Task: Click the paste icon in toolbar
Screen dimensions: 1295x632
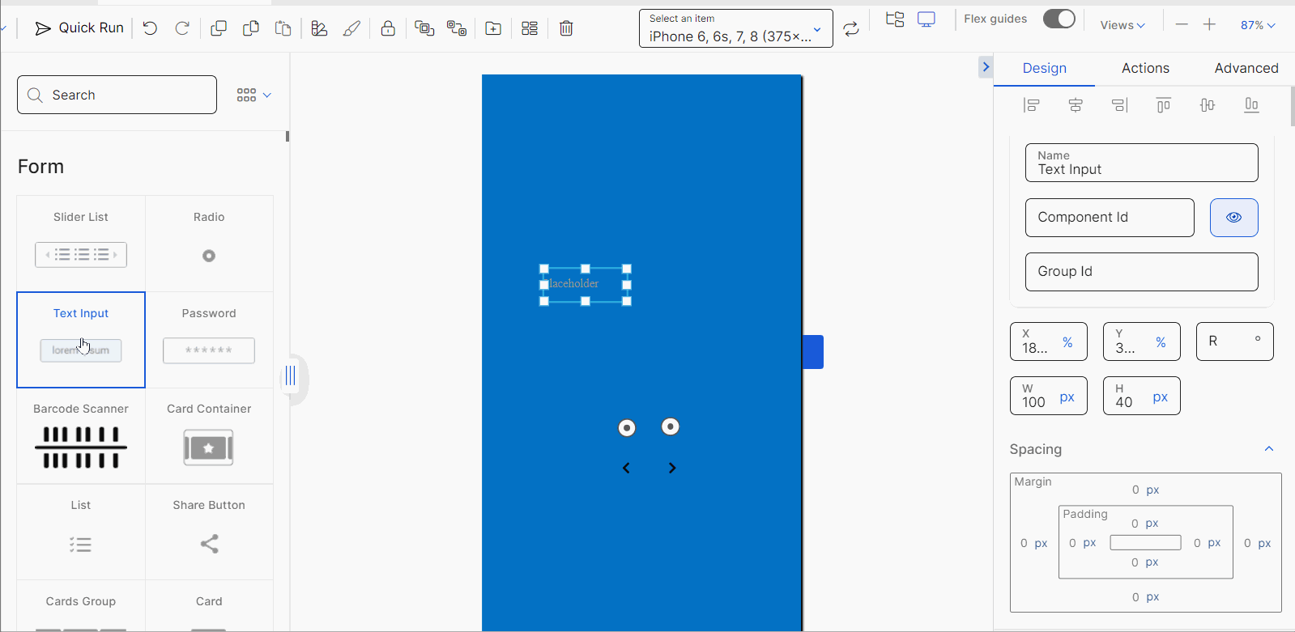Action: (283, 28)
